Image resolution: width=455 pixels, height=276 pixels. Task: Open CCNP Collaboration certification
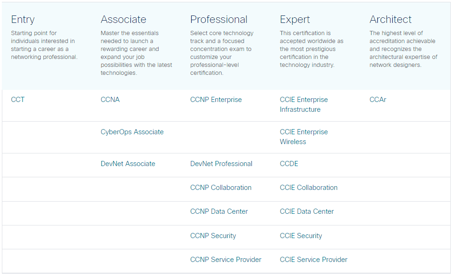pos(221,188)
